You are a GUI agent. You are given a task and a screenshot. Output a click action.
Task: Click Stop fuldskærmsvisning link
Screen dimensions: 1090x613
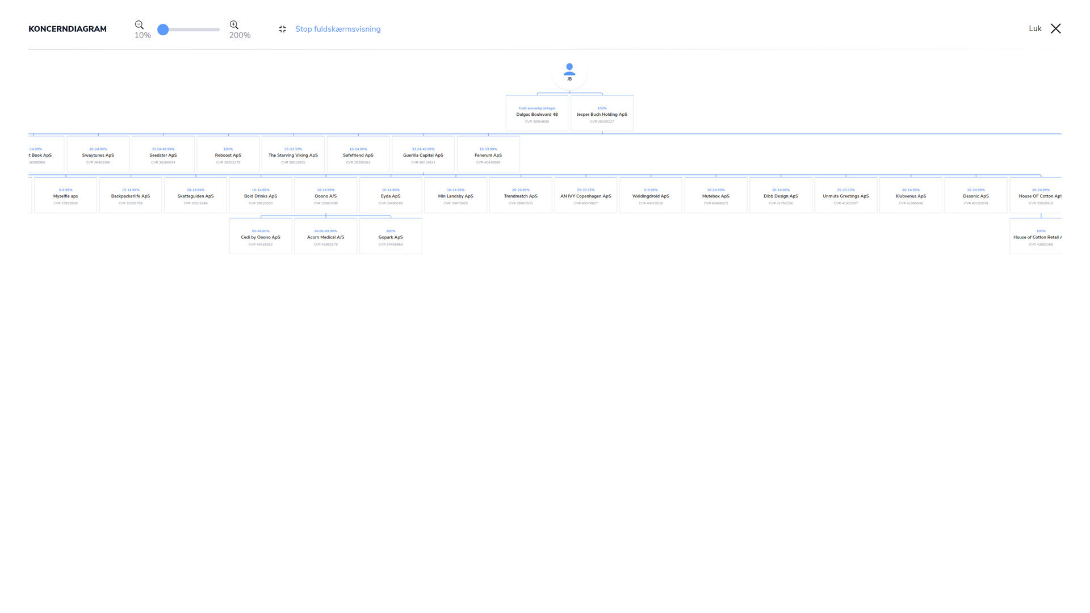click(x=338, y=29)
